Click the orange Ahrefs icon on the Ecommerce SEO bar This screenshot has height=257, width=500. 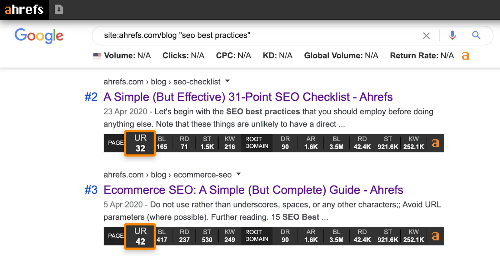(435, 236)
